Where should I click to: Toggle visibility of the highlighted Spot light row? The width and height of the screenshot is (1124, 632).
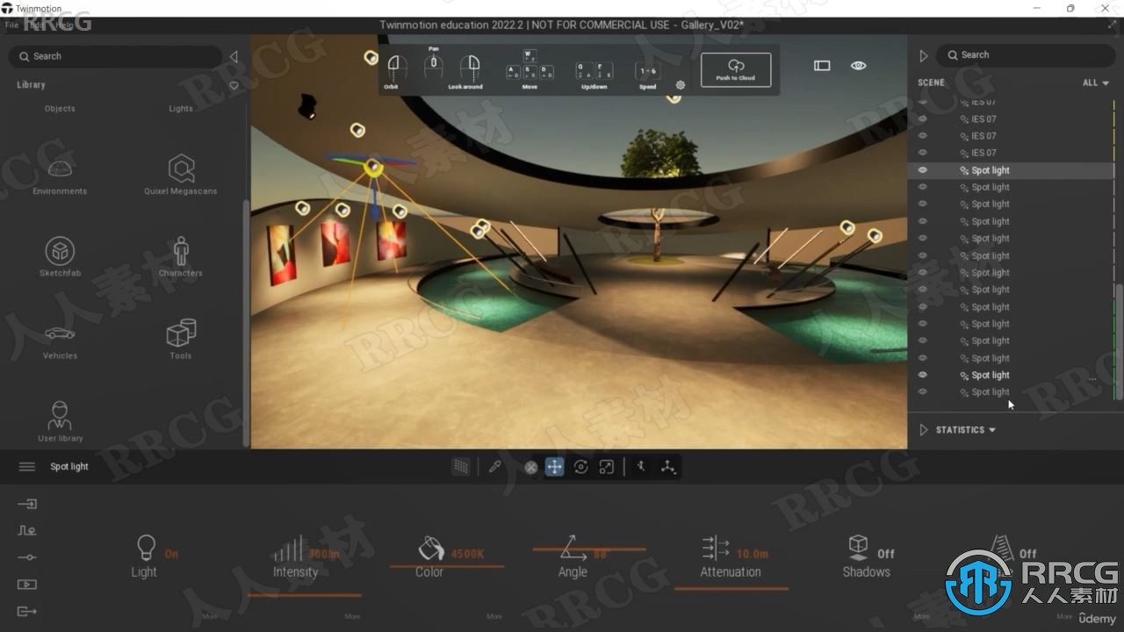922,170
